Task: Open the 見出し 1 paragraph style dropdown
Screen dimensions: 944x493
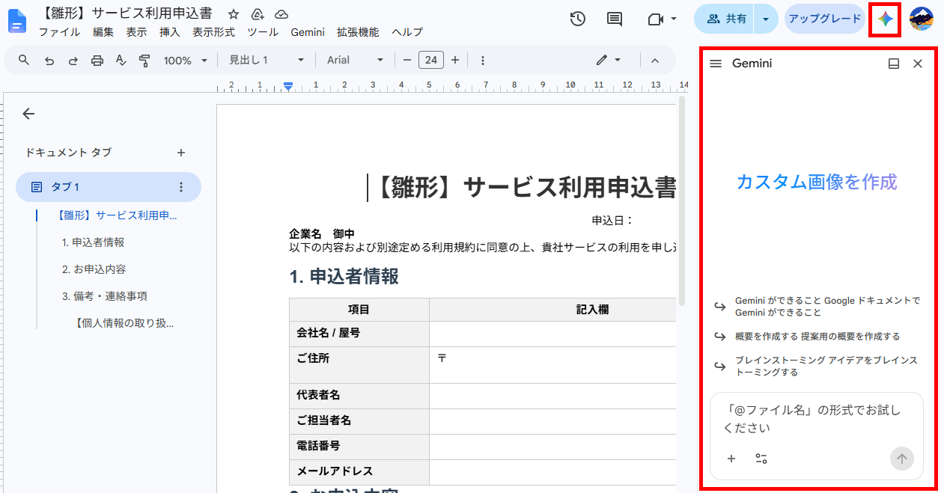Action: (x=267, y=61)
